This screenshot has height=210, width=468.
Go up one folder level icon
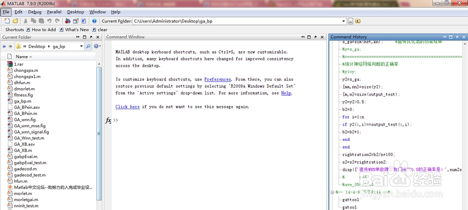pos(358,21)
